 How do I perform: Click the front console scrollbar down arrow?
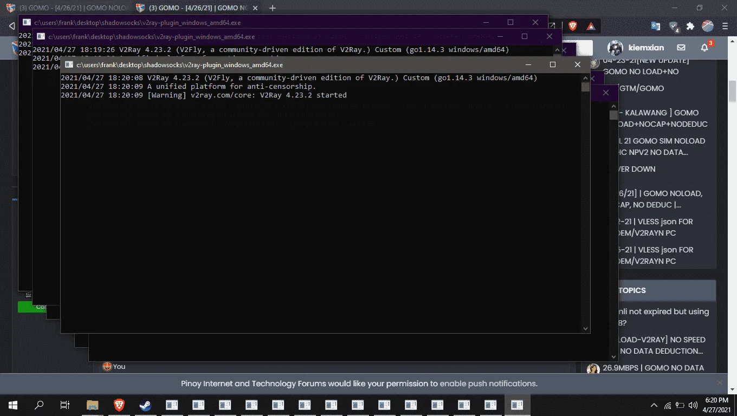pyautogui.click(x=585, y=328)
